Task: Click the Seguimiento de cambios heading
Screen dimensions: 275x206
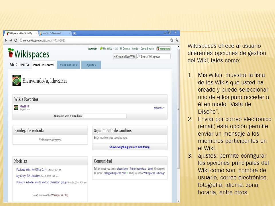Action: click(113, 130)
